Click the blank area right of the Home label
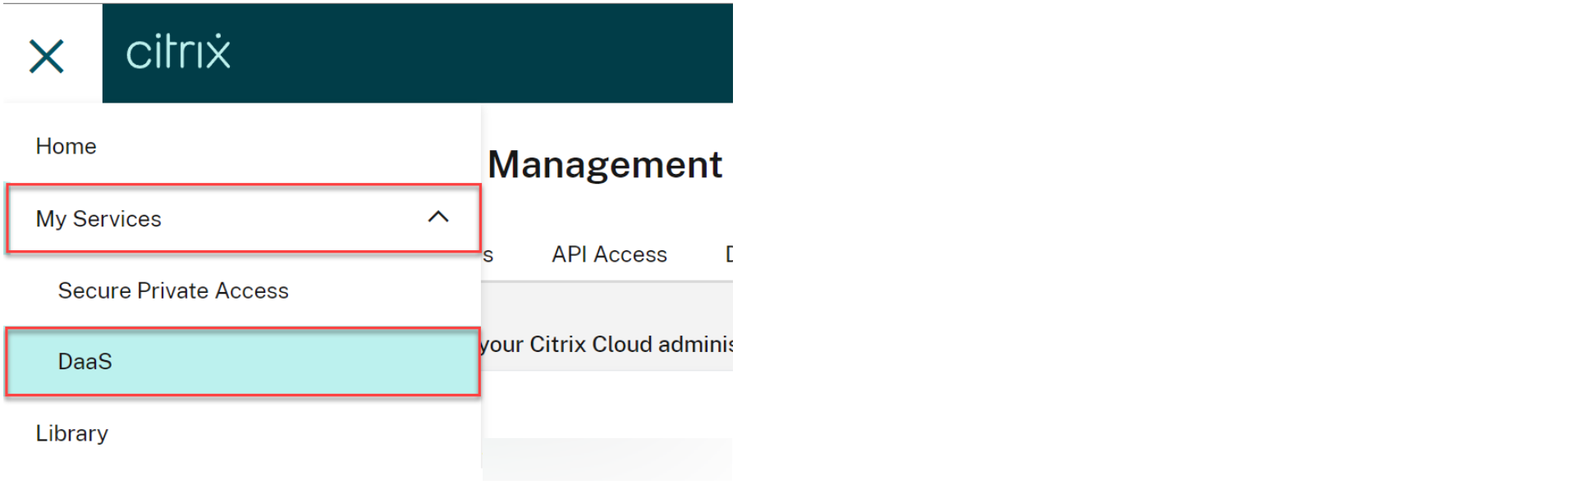Screen dimensions: 1594x489 click(x=287, y=146)
